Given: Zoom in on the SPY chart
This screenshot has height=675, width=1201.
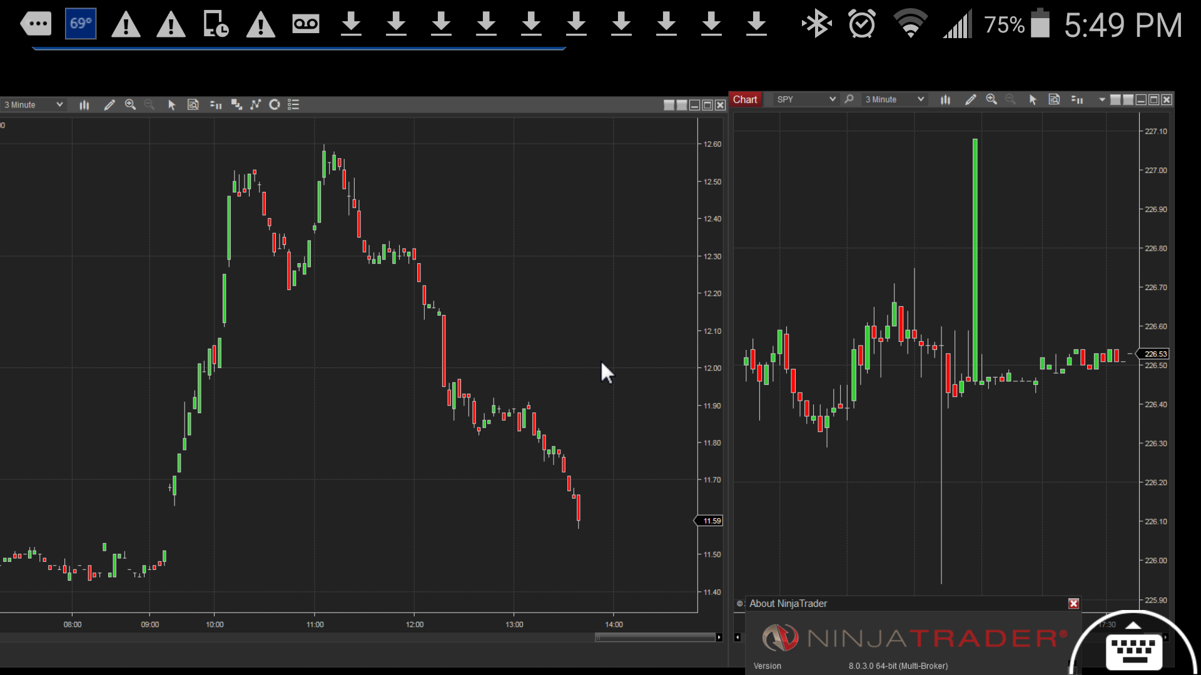Looking at the screenshot, I should tap(991, 99).
